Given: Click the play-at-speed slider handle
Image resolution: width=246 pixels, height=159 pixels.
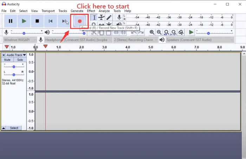Looking at the screenshot, I should coord(208,34).
